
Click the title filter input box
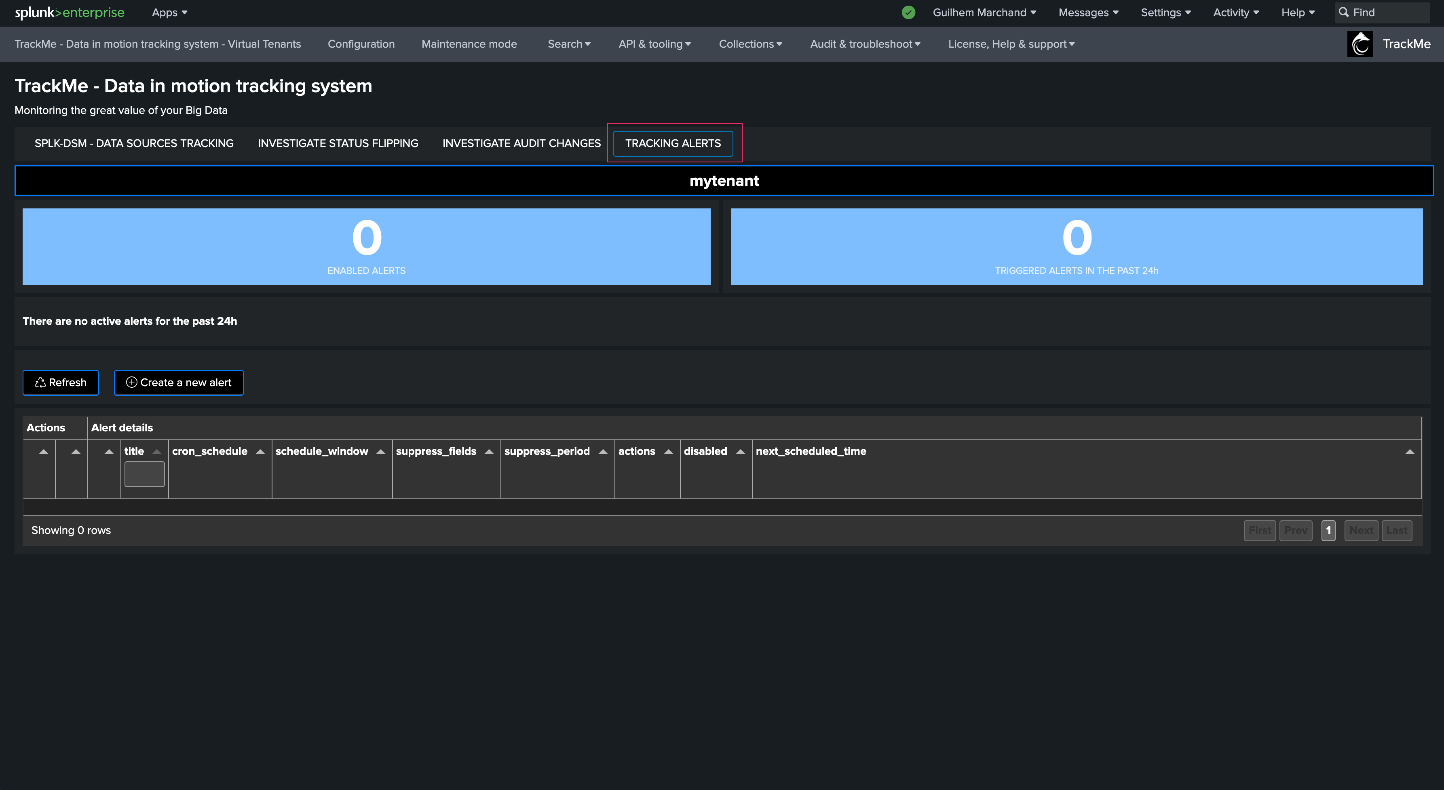[144, 474]
